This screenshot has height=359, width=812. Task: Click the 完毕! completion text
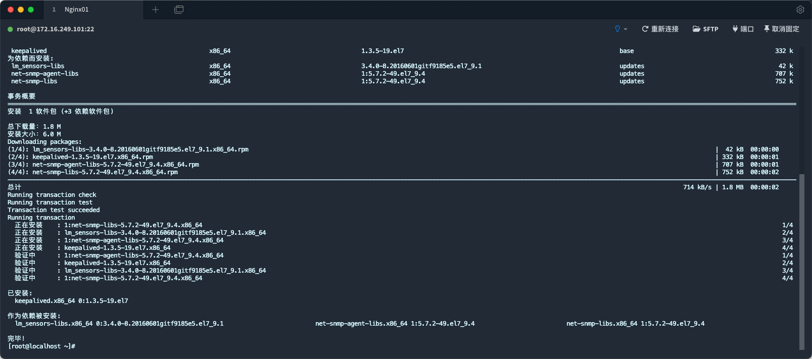click(16, 339)
